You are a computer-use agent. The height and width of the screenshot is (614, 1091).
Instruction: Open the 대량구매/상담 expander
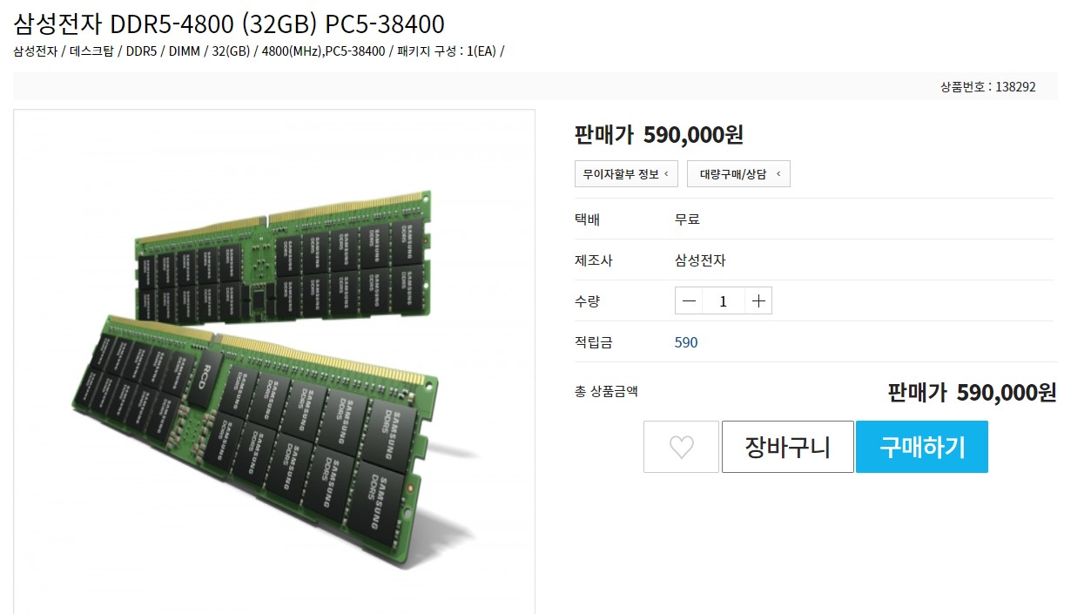click(738, 173)
